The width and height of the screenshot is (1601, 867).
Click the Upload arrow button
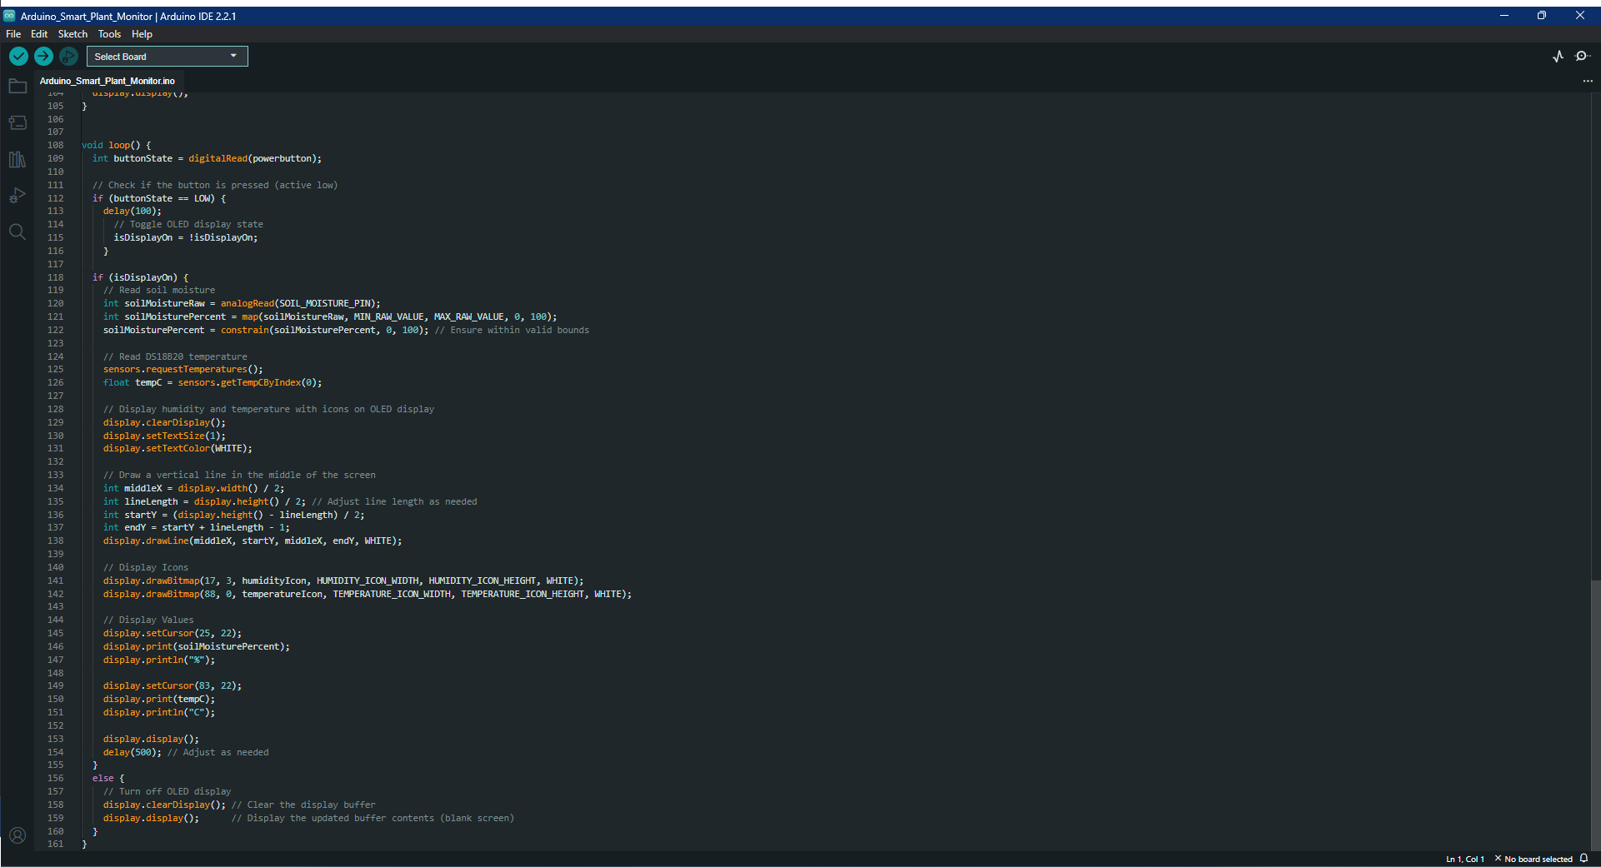(43, 56)
